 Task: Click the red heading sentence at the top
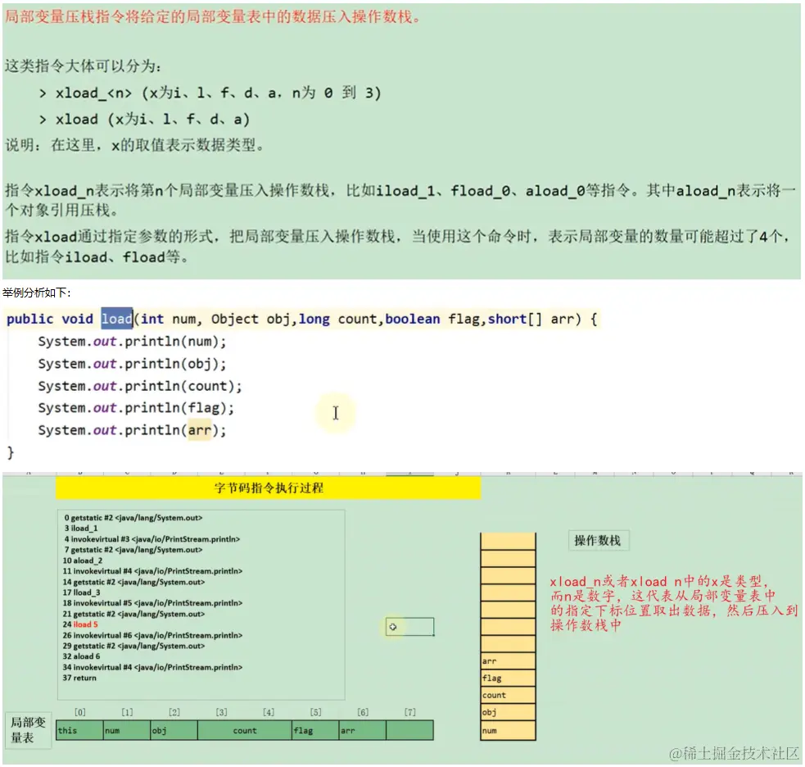[213, 16]
